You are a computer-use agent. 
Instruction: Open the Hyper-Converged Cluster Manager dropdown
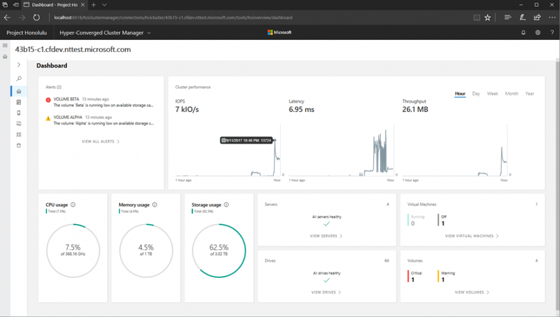tap(105, 33)
